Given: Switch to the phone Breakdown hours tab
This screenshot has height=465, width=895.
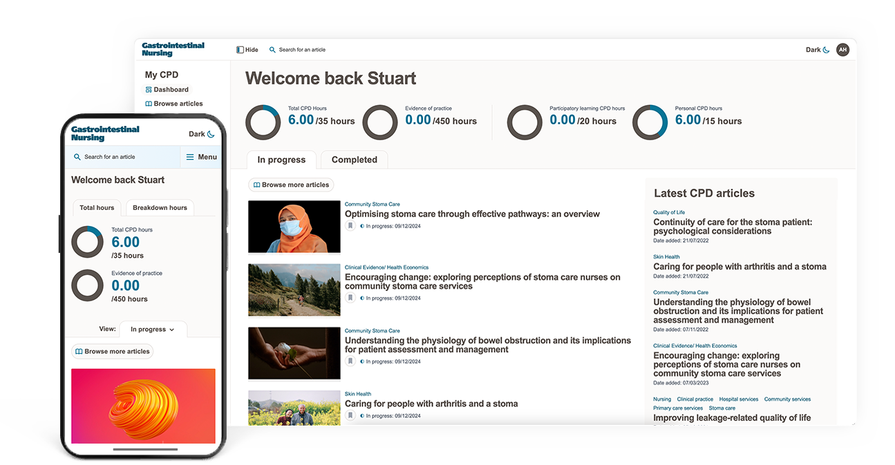Looking at the screenshot, I should 160,207.
